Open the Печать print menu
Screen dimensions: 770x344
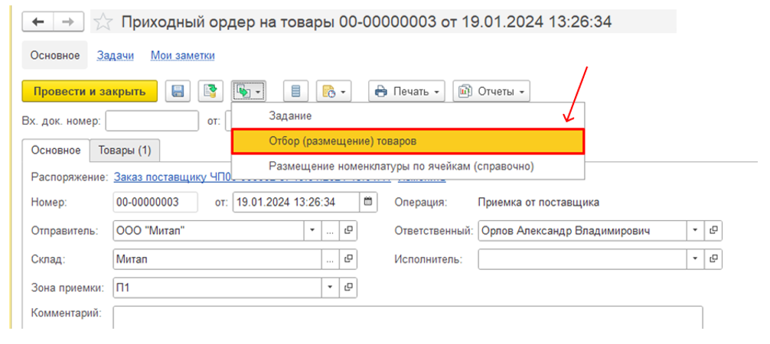click(407, 91)
